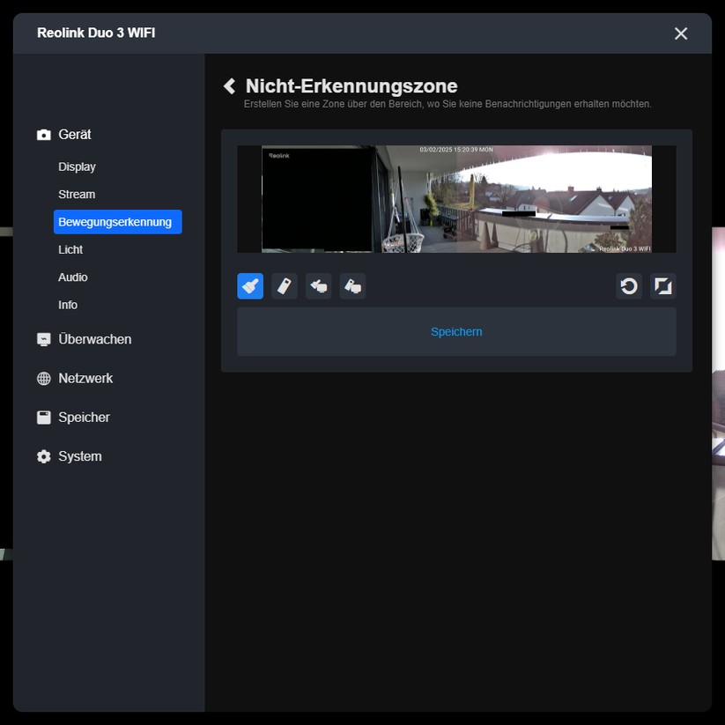The width and height of the screenshot is (725, 725).
Task: Activate the large eraser hand tool
Action: click(x=352, y=285)
